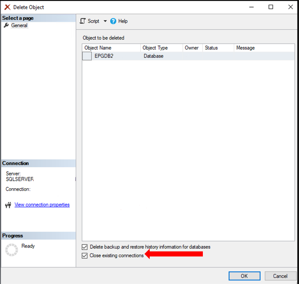The image size is (299, 284).
Task: Toggle Delete backup and restore history checkbox
Action: pyautogui.click(x=85, y=247)
